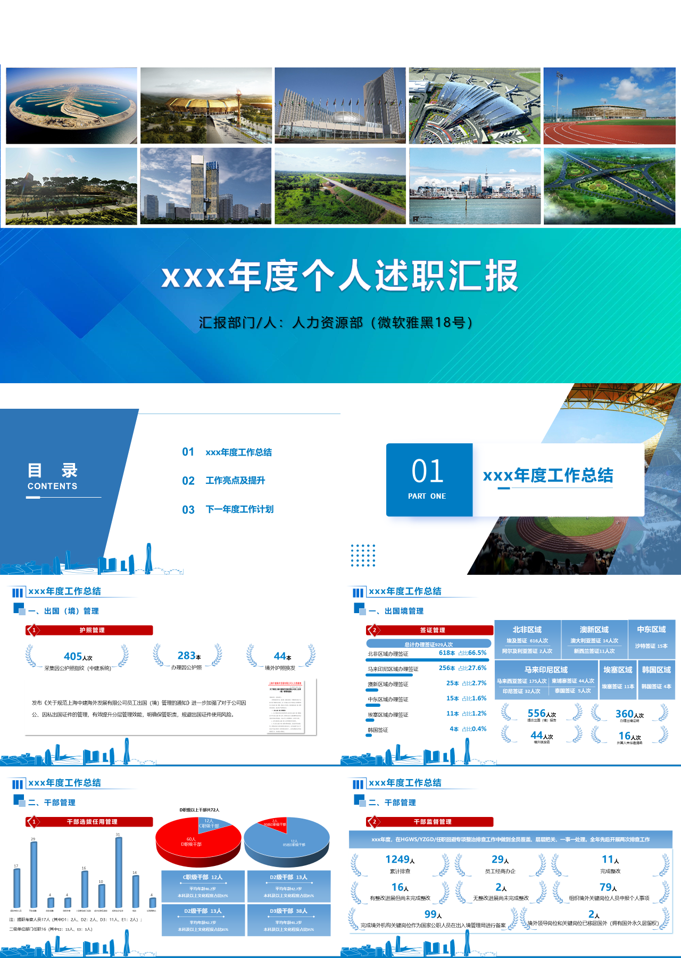Select '中东区域办理签证' row

(x=427, y=699)
